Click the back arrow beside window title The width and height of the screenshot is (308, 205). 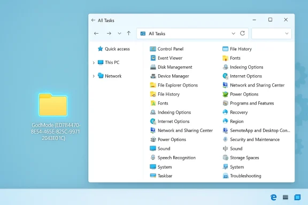click(x=93, y=20)
